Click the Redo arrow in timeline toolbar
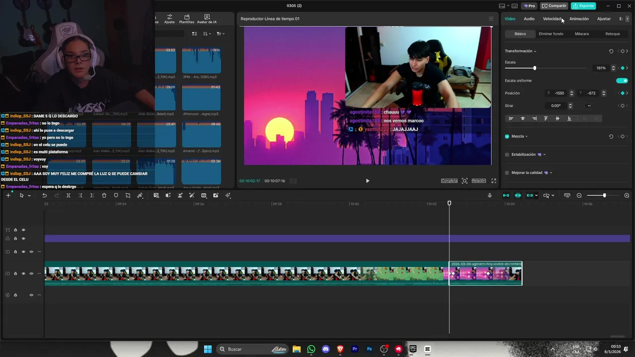Viewport: 635px width, 357px height. [57, 195]
